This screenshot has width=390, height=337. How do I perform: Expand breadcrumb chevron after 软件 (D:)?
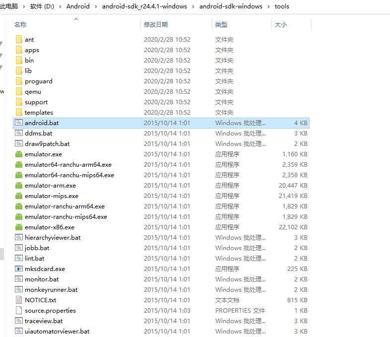click(x=60, y=7)
